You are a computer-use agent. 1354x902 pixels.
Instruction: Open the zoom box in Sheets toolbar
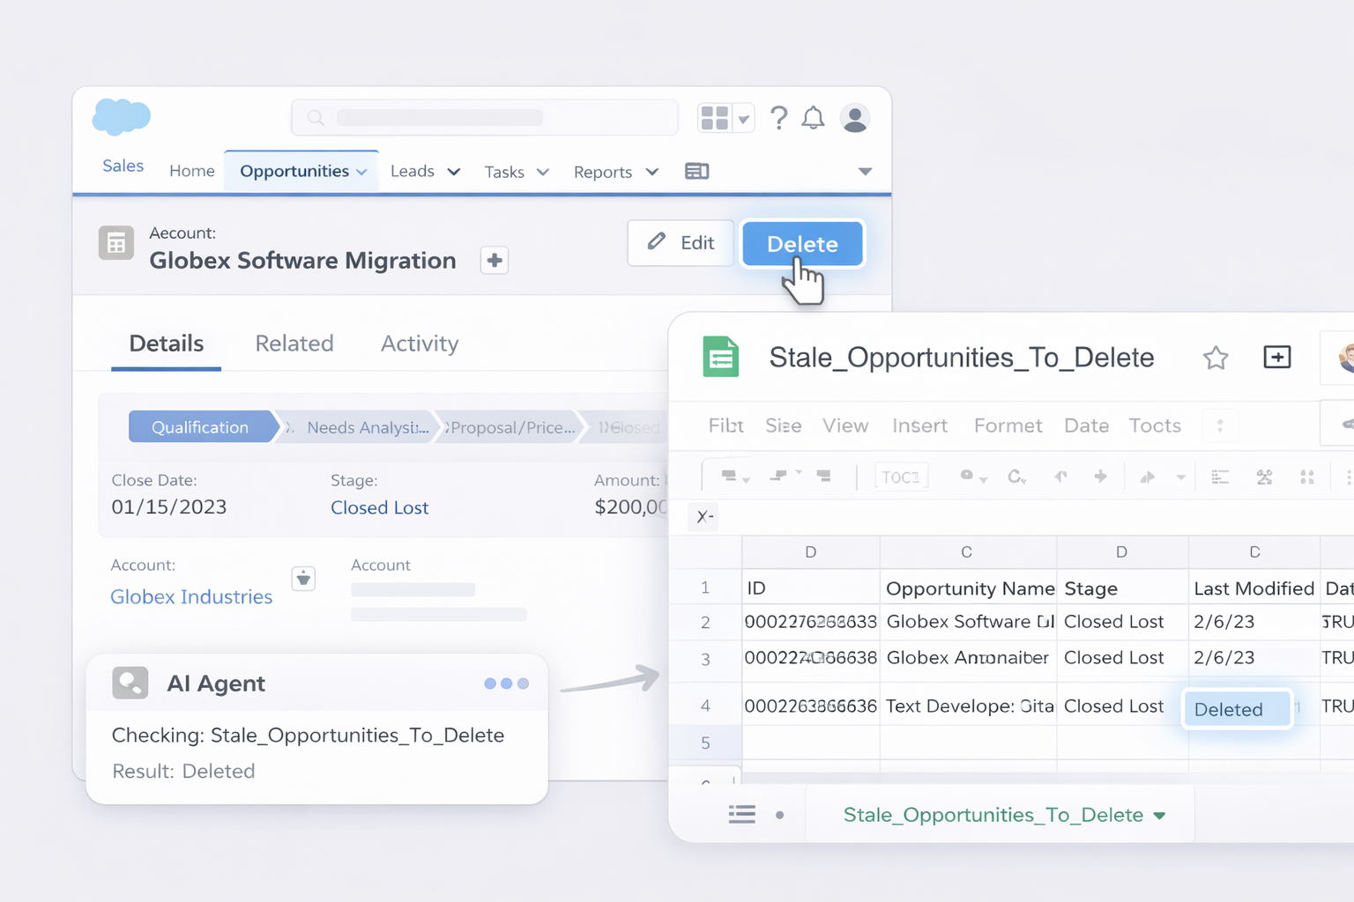(901, 477)
